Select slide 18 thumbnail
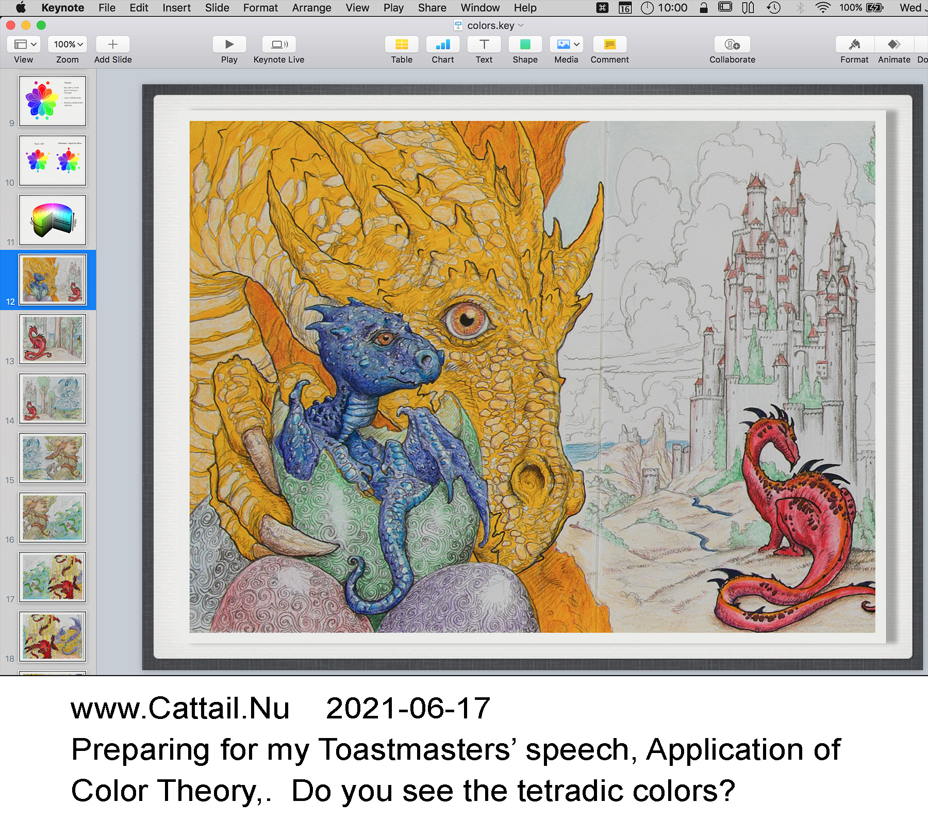This screenshot has width=928, height=835. tap(53, 636)
